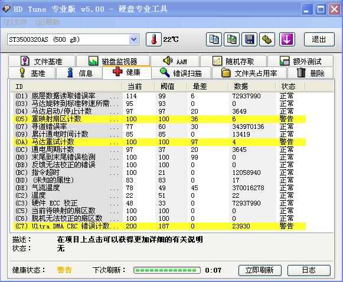The image size is (343, 282).
Task: Select row (C3) 硬件 ECC 校正
Action: tap(159, 203)
